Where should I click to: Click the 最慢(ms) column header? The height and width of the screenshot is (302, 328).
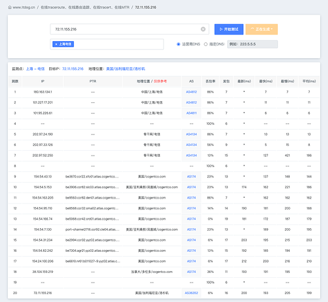coord(287,81)
